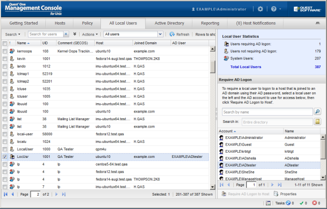Click the failed tasks red X icon
Screen dimensions: 327x209
tap(314, 203)
